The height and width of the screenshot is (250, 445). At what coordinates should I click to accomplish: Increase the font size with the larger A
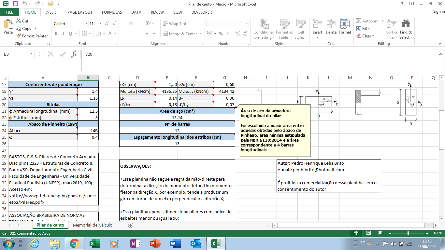tap(108, 24)
